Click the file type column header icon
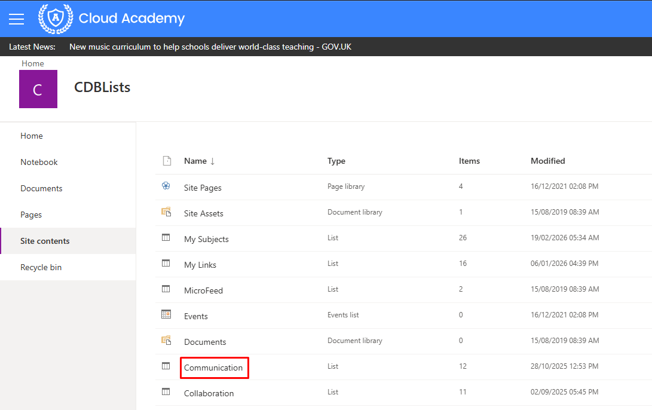The image size is (652, 410). pos(167,161)
